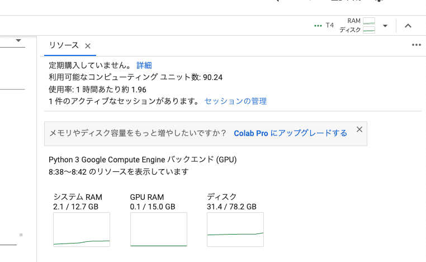This screenshot has height=262, width=426.
Task: Click the ディスク usage graph
Action: pyautogui.click(x=235, y=230)
